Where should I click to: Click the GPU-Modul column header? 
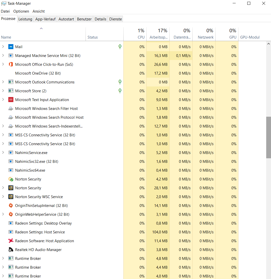(x=252, y=34)
